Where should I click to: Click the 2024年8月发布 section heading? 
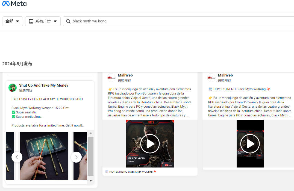click(17, 64)
